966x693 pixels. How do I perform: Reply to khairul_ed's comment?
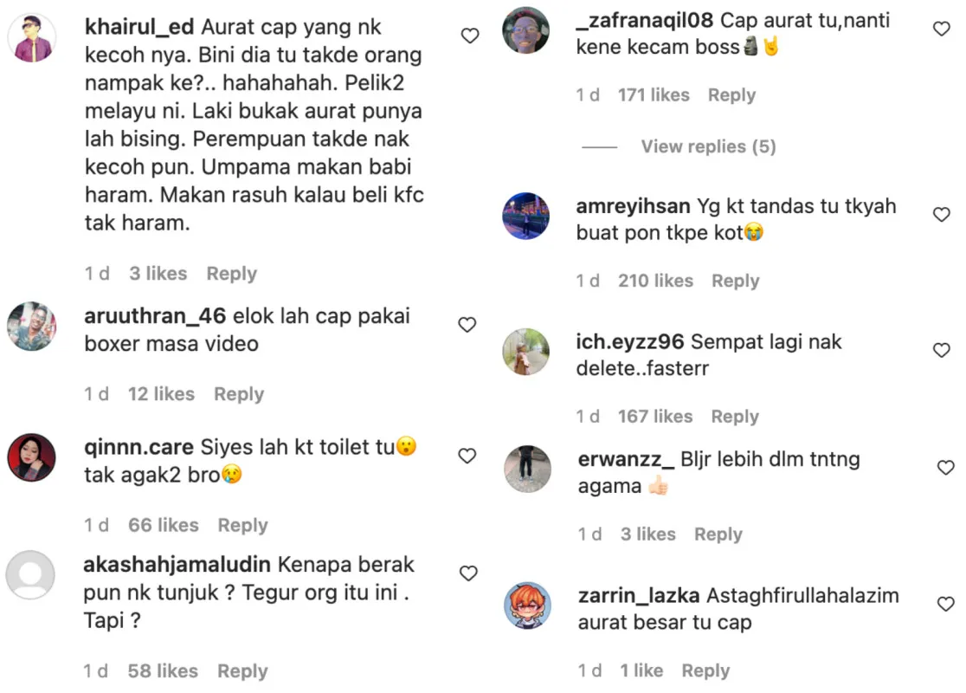(232, 273)
